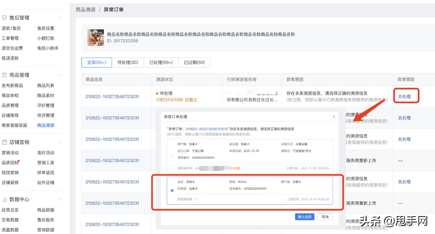This screenshot has width=435, height=234.
Task: Click the product thumbnail image
Action: (x=96, y=38)
